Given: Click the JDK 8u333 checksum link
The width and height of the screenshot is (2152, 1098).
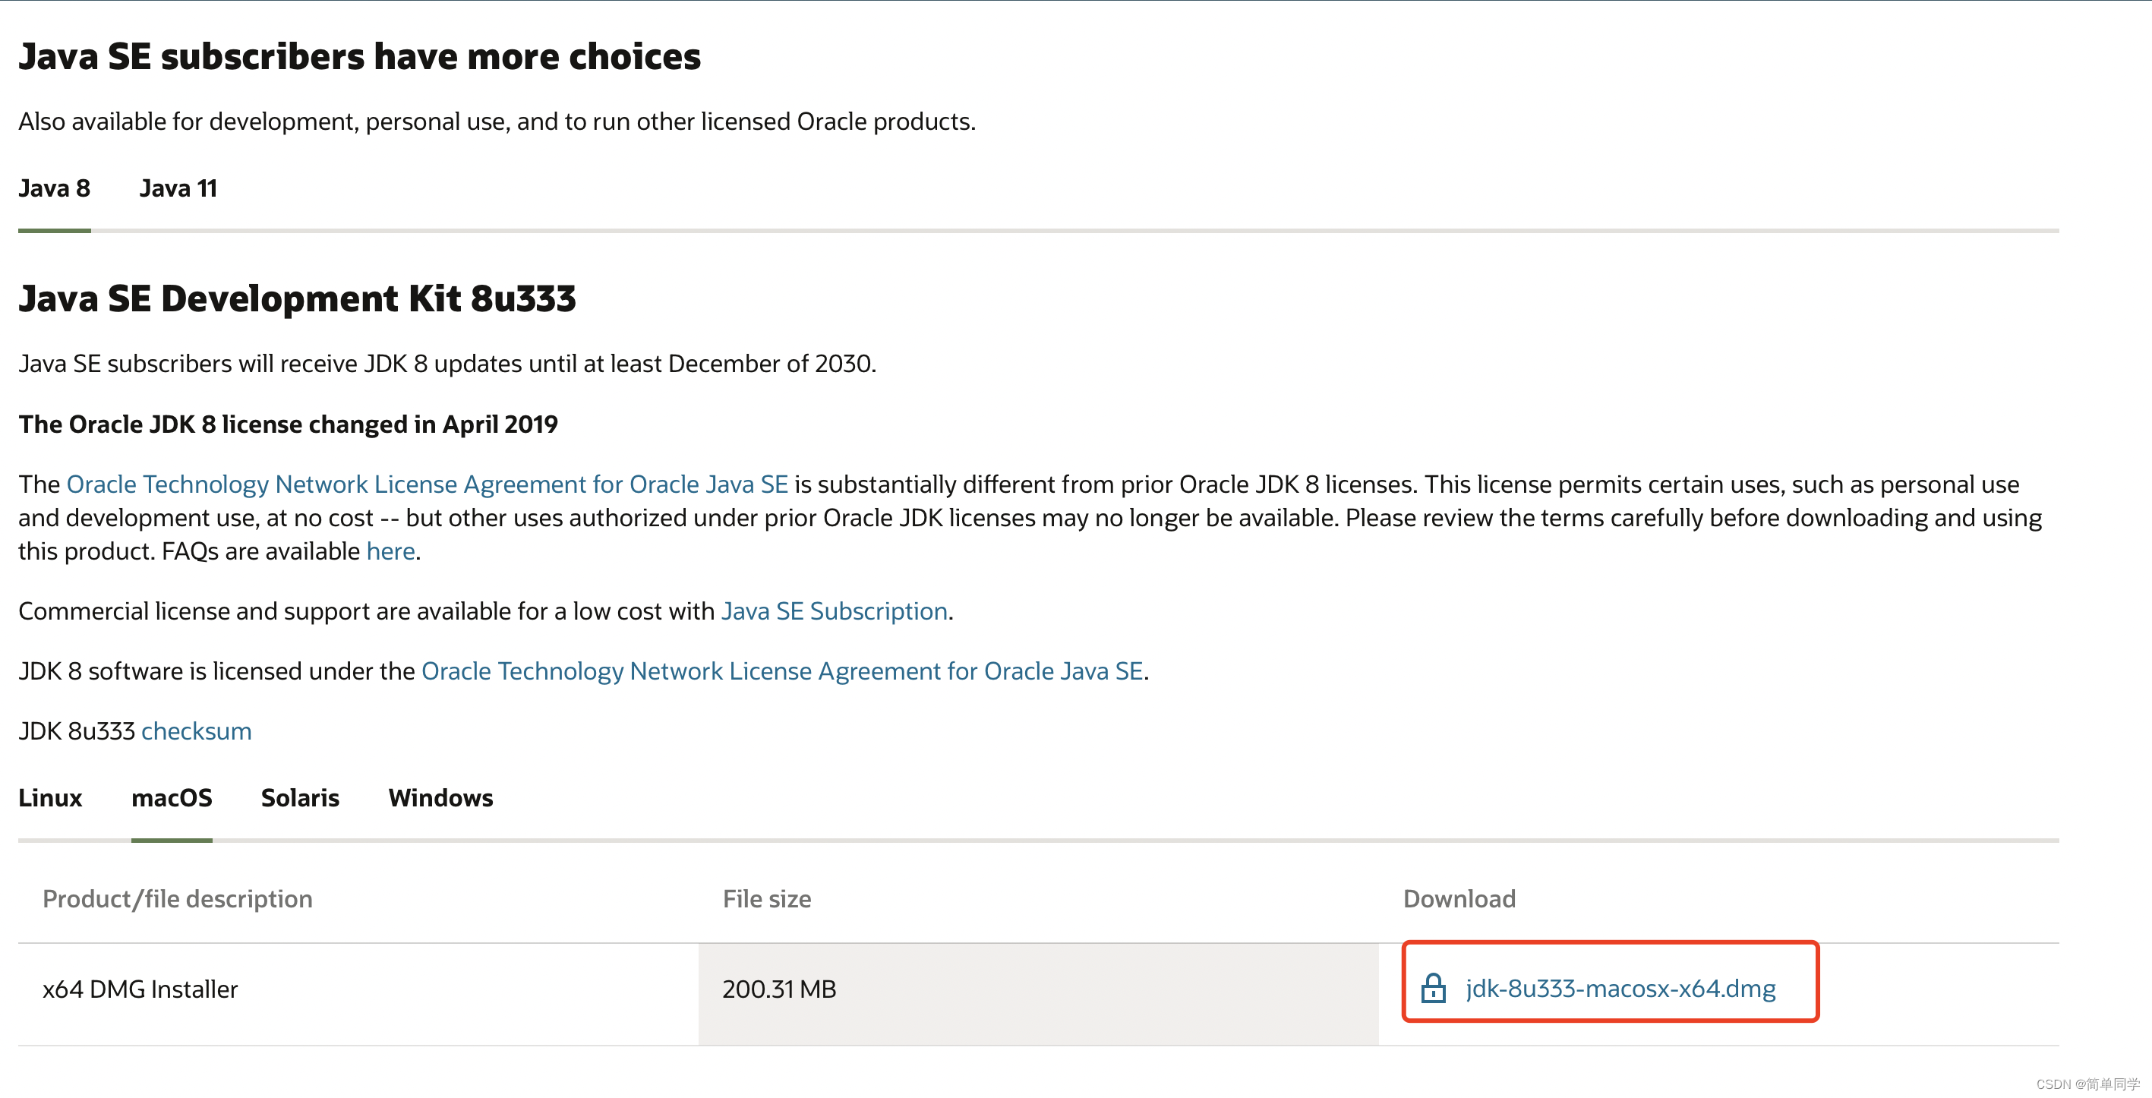Looking at the screenshot, I should tap(197, 730).
